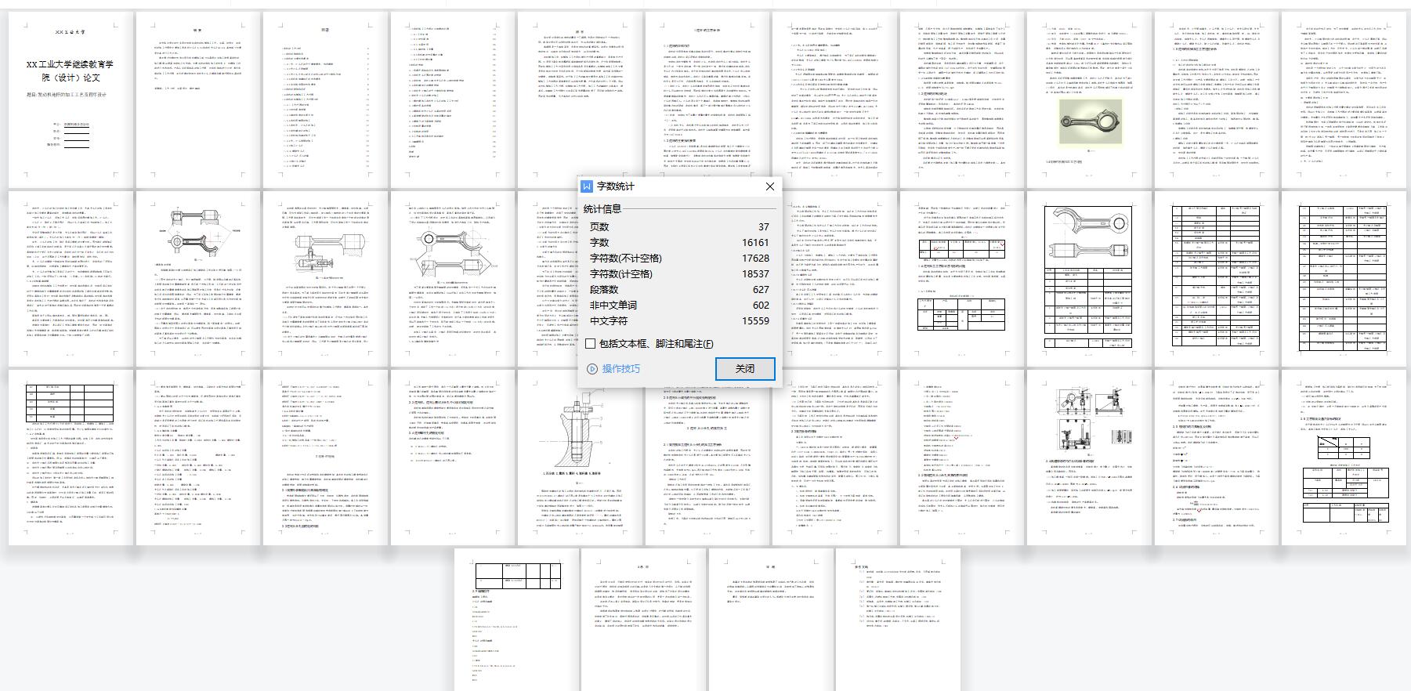Open the 操作技巧 link text
This screenshot has height=691, width=1411.
[620, 369]
